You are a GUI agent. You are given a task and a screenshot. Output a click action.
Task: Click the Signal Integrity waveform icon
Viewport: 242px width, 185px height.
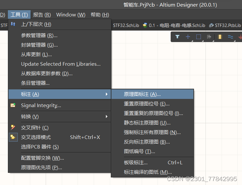pos(13,105)
